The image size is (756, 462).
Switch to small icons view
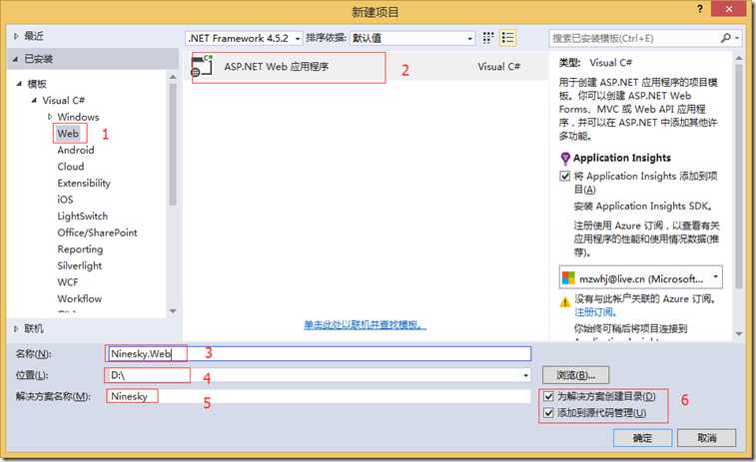click(x=488, y=38)
